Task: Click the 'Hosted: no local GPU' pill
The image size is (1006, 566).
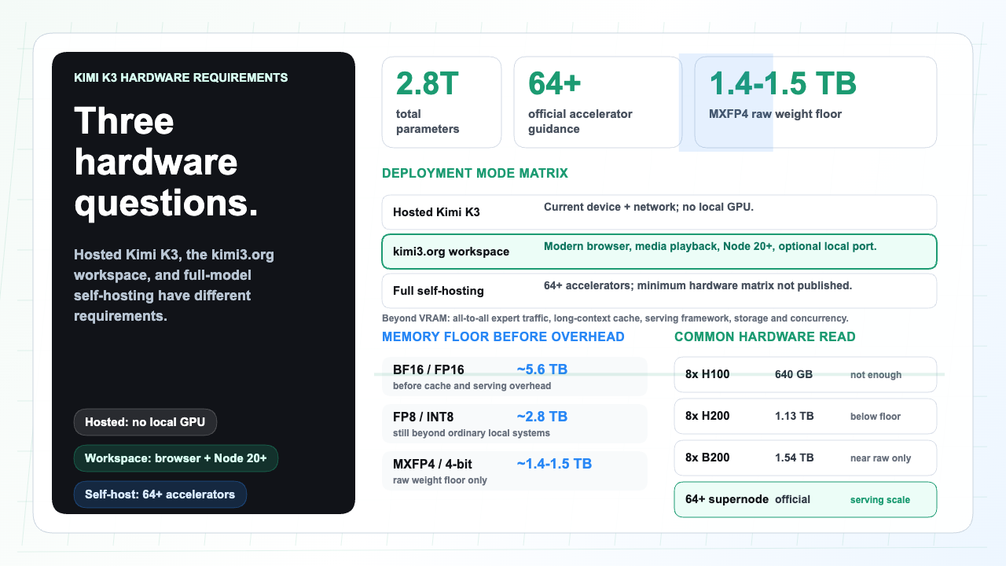Action: point(145,422)
